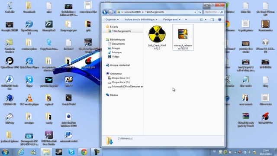The height and width of the screenshot is (156, 277).
Task: Select the purple FS desktop shortcut
Action: pos(49,138)
